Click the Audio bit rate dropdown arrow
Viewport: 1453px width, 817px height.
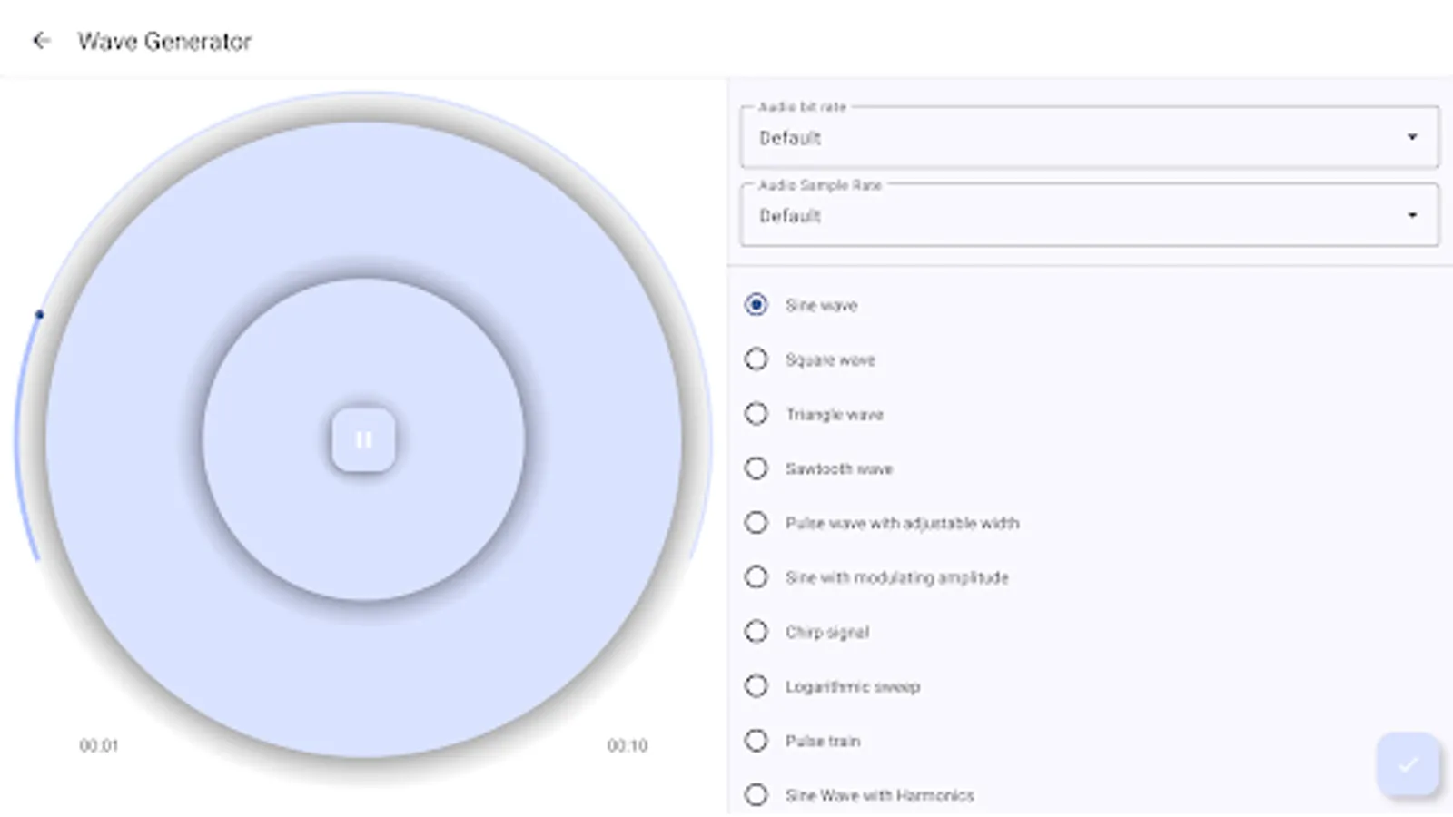click(x=1412, y=137)
